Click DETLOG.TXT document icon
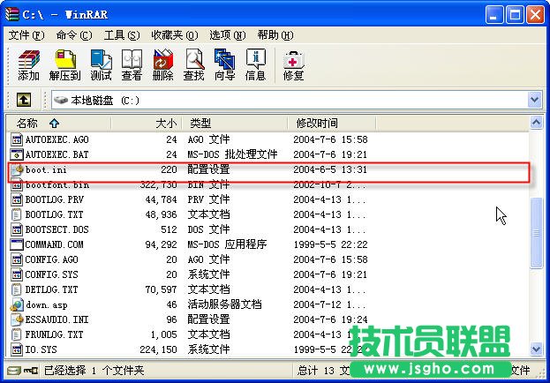Viewport: 550px width, 383px height. pos(17,289)
